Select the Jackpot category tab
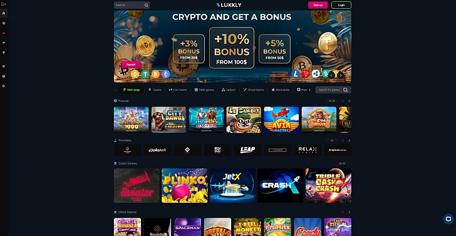Viewport: 456px width, 236px height. (x=229, y=90)
